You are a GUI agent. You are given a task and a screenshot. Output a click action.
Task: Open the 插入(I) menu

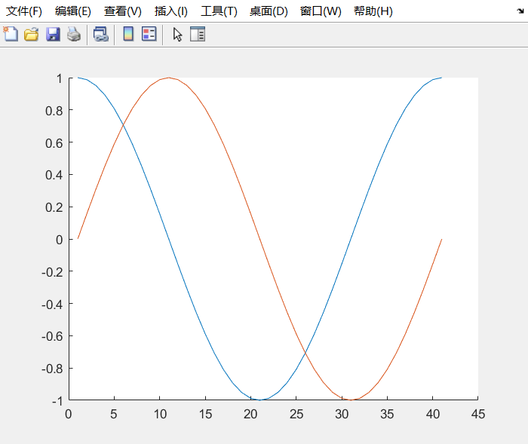171,11
